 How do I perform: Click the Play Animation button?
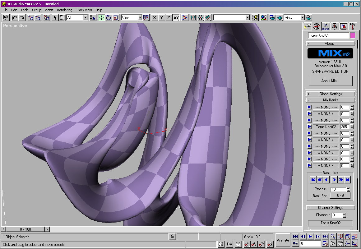310,236
